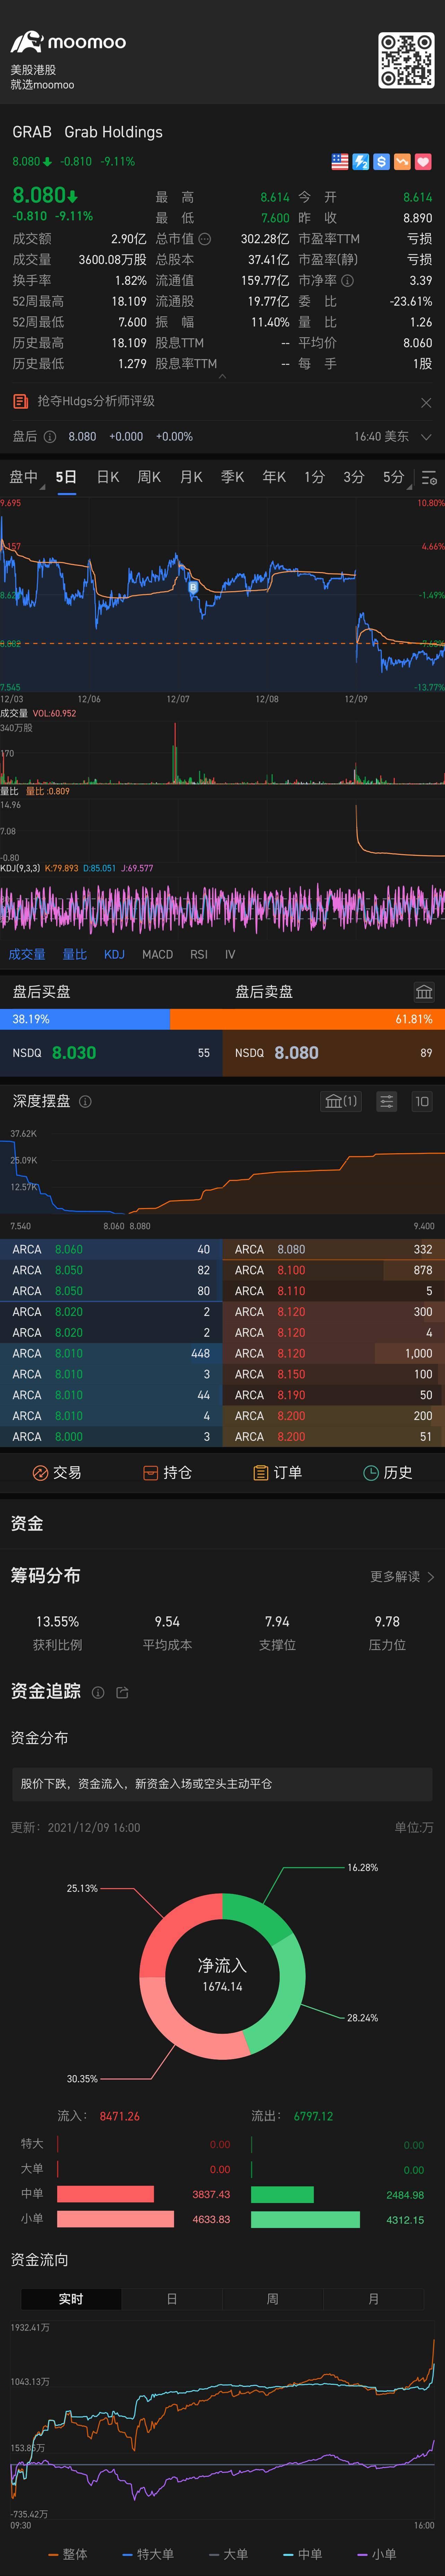This screenshot has height=2576, width=445.
Task: Toggle the KDJ indicator
Action: tap(114, 954)
